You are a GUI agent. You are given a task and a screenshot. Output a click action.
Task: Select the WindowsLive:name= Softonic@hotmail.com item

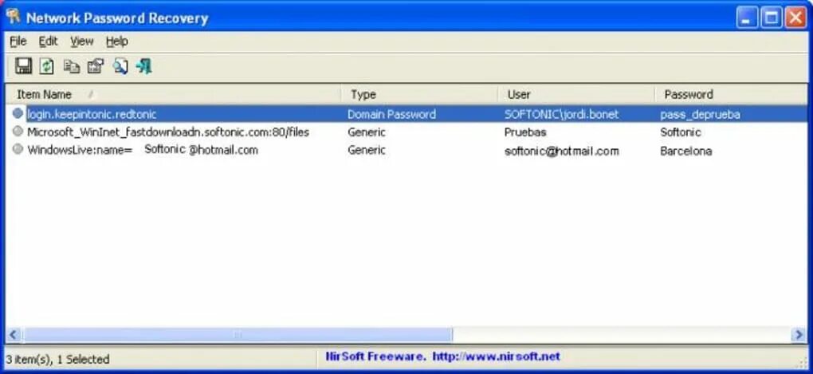[143, 150]
